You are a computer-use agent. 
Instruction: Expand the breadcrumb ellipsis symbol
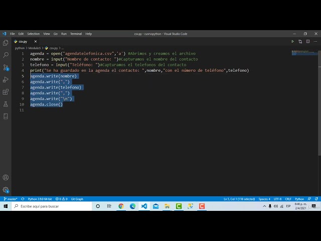point(63,48)
